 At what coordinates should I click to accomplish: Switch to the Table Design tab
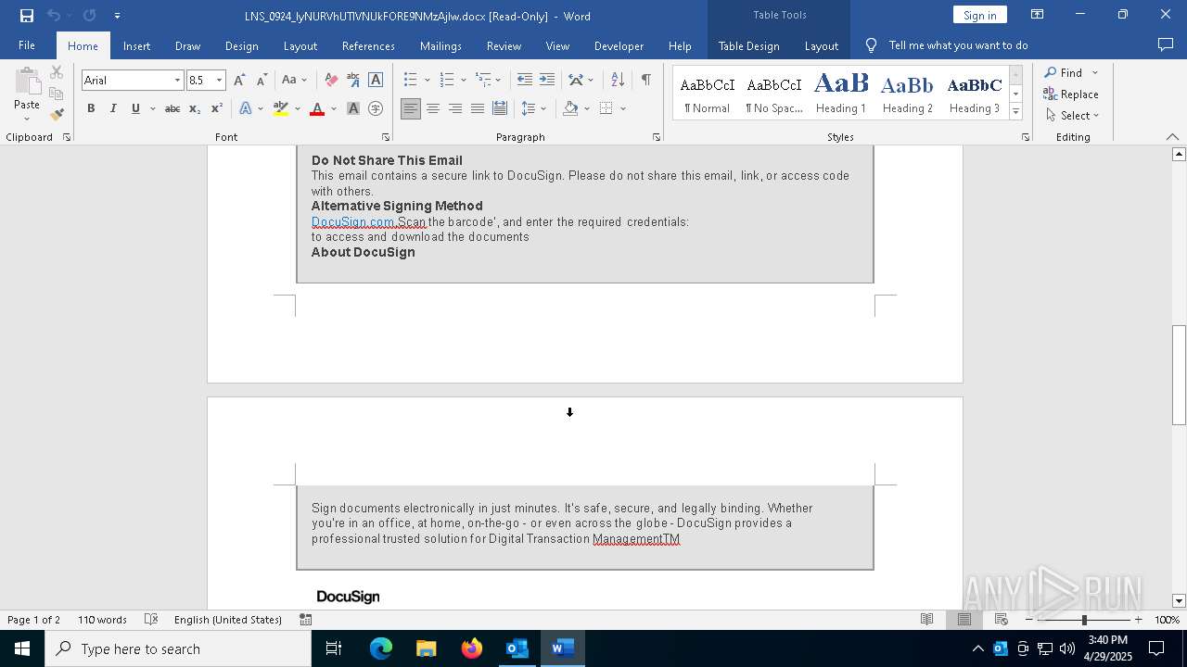pos(749,46)
